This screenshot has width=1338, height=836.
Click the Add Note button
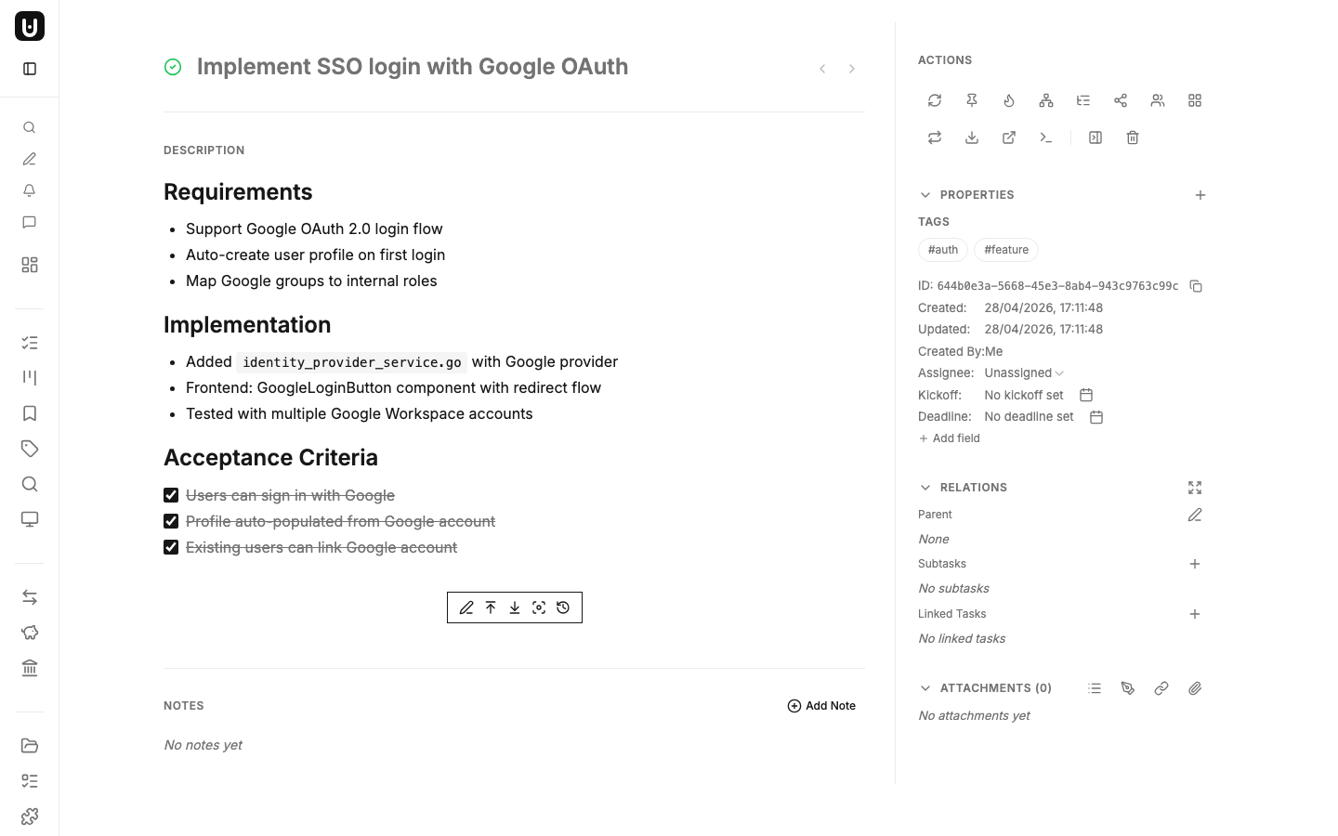tap(821, 706)
